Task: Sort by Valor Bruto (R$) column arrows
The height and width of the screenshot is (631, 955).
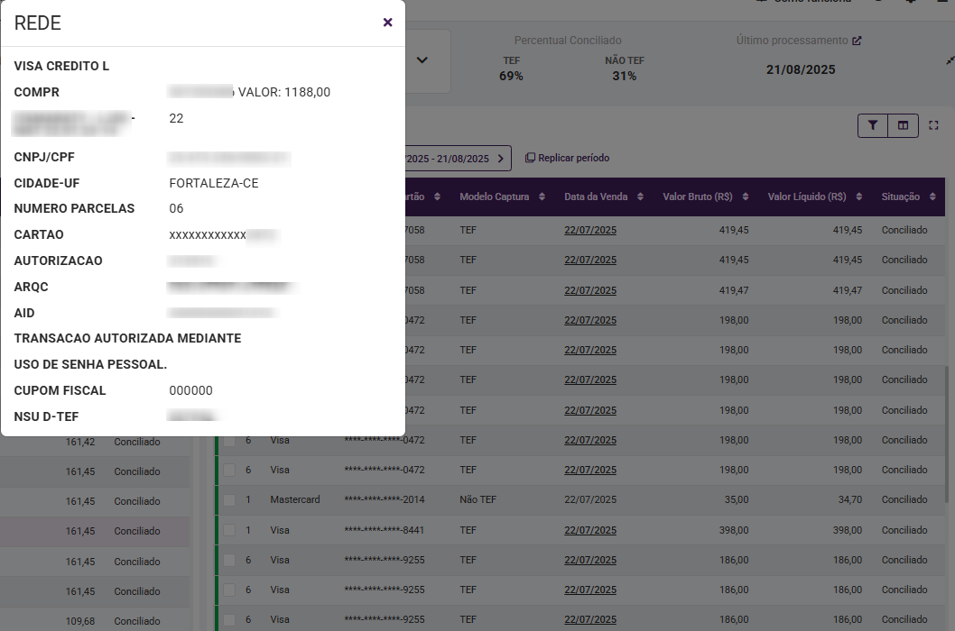Action: (x=746, y=197)
